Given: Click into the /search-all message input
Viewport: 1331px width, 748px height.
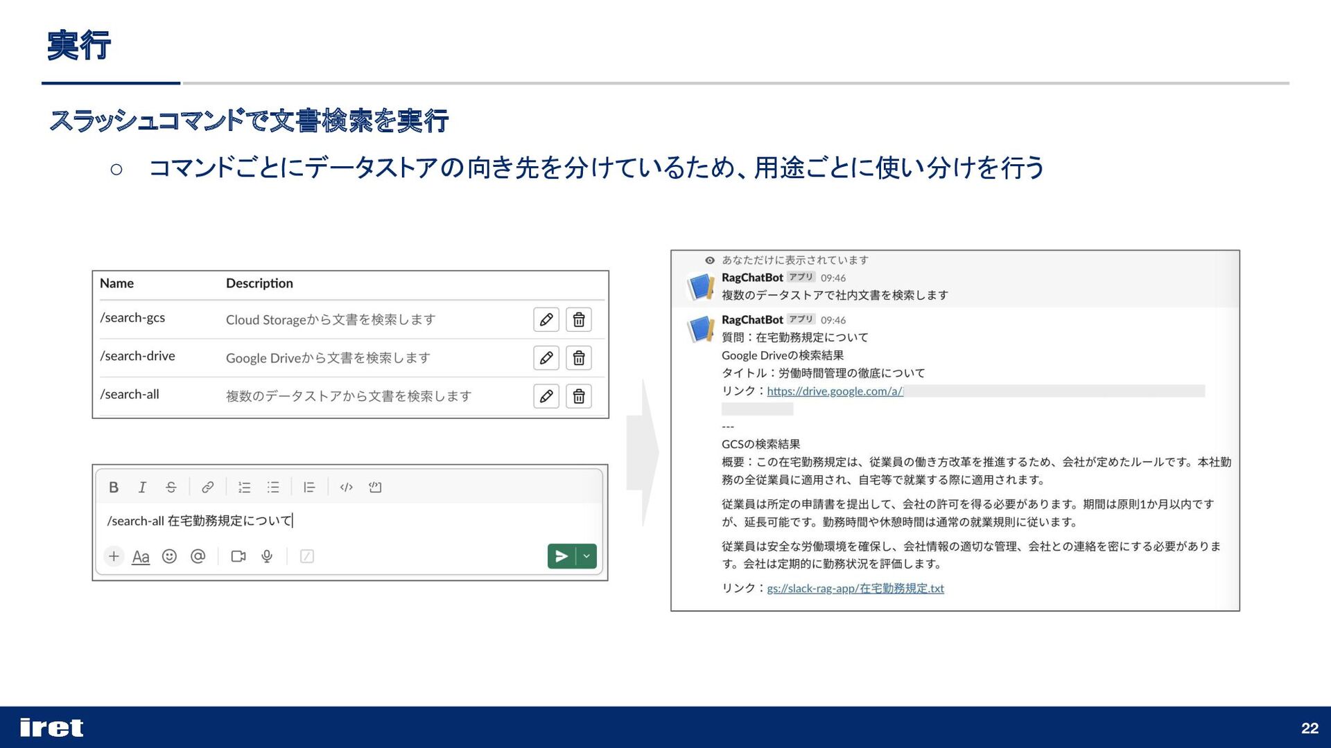Looking at the screenshot, I should 350,521.
